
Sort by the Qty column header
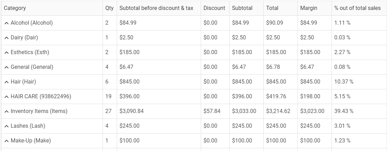[x=109, y=8]
